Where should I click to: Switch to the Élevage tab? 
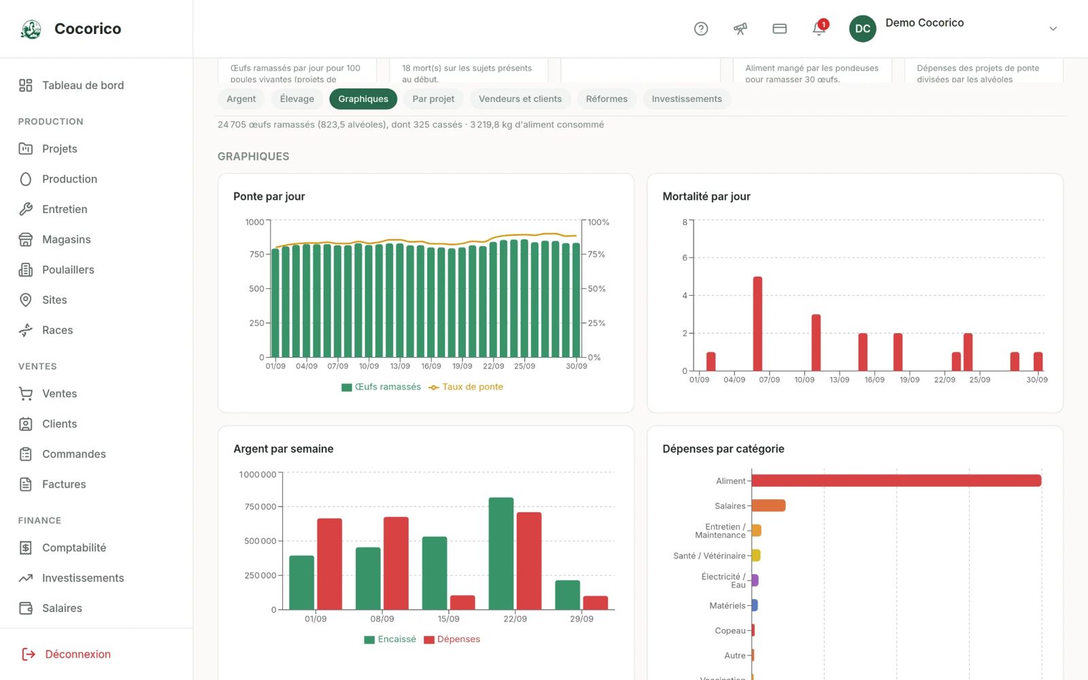point(297,99)
